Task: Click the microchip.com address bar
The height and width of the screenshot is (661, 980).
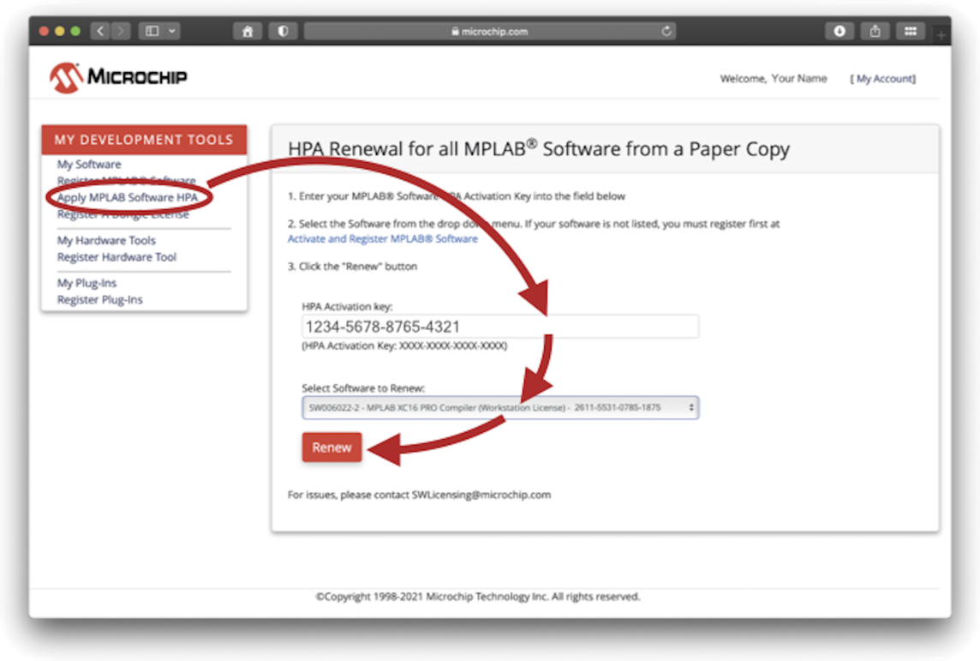Action: (x=489, y=31)
